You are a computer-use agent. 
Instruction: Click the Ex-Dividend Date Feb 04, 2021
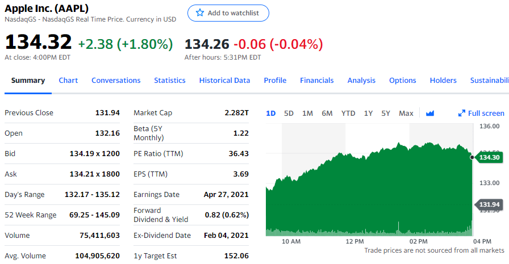tap(226, 236)
